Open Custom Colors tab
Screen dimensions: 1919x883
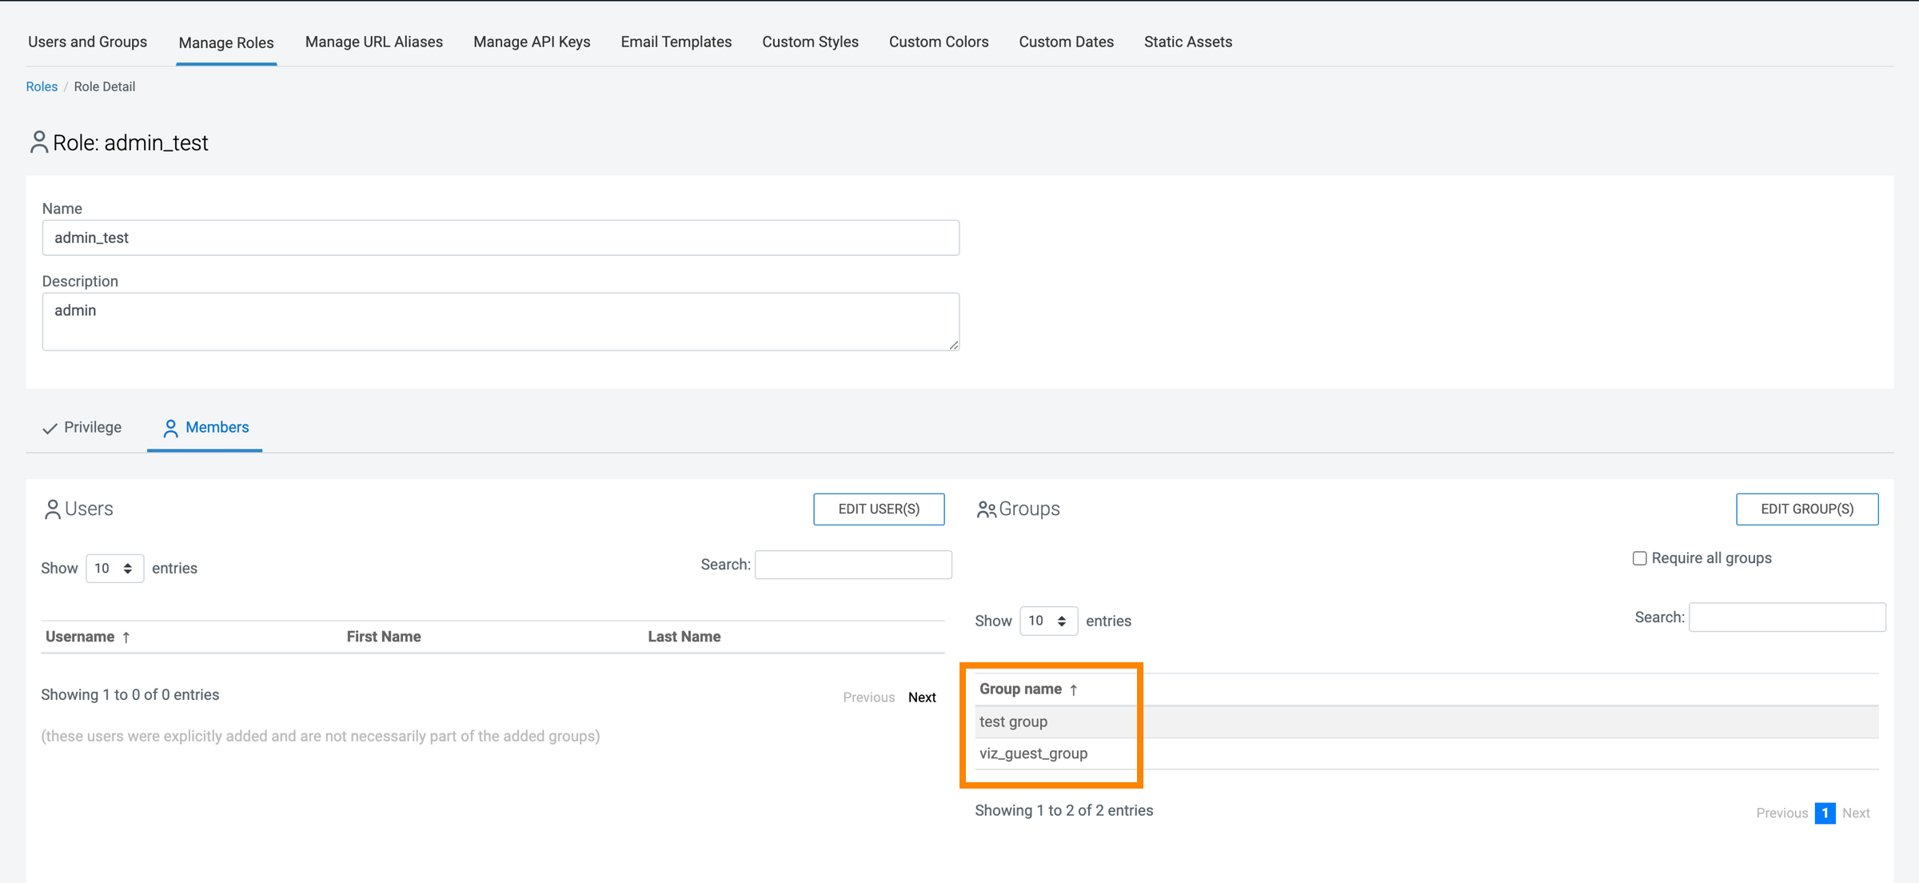[939, 42]
